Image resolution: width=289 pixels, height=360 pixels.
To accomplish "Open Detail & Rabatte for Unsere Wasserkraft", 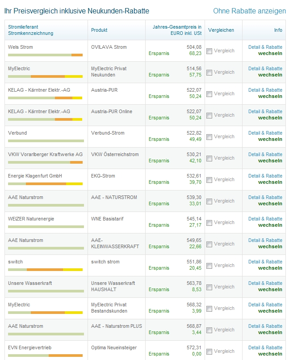I will 265,283.
